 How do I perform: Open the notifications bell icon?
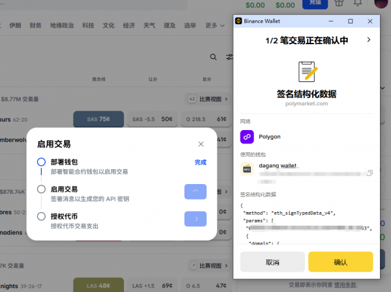point(358,3)
